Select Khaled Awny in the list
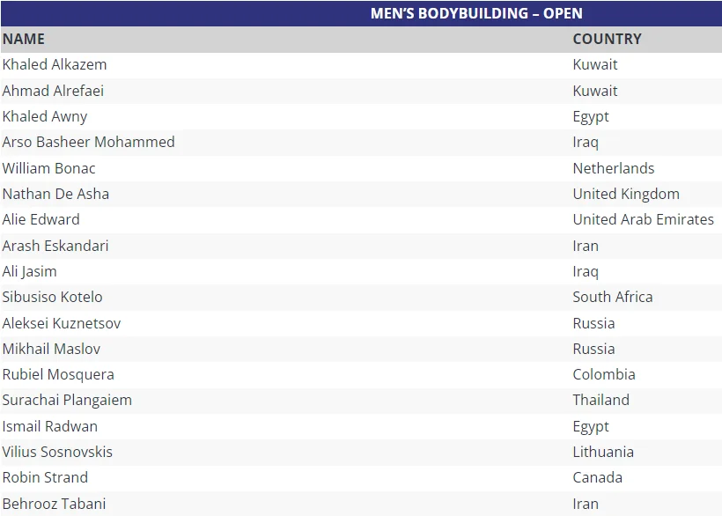Image resolution: width=722 pixels, height=516 pixels. click(45, 116)
